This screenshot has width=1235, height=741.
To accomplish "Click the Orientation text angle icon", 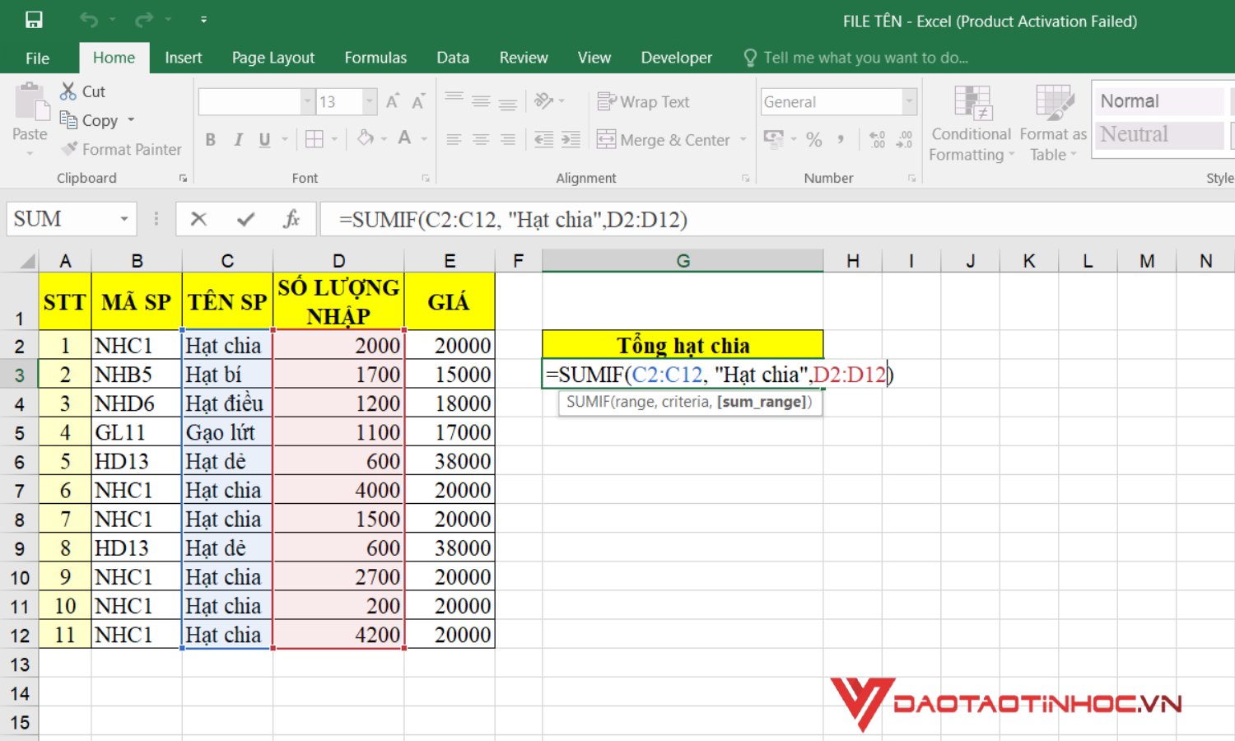I will point(543,100).
